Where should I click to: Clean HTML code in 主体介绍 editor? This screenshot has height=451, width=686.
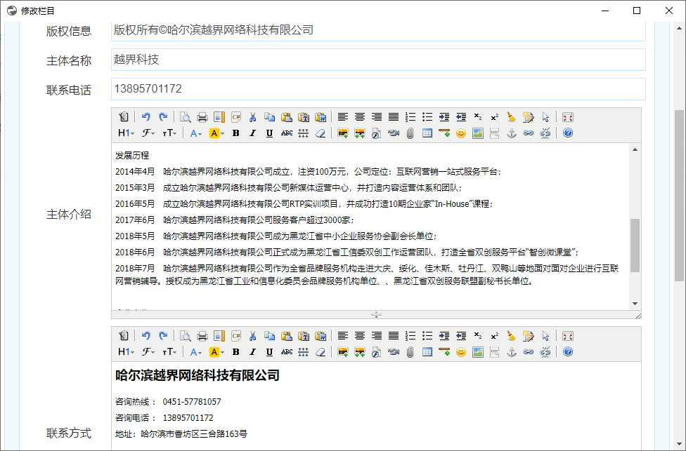tap(512, 117)
